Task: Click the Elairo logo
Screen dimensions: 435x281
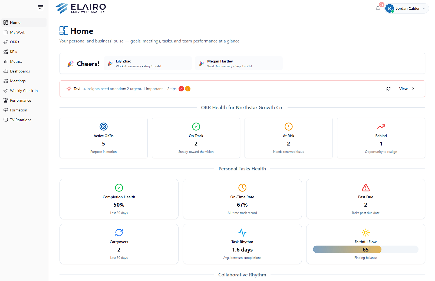Action: (81, 8)
